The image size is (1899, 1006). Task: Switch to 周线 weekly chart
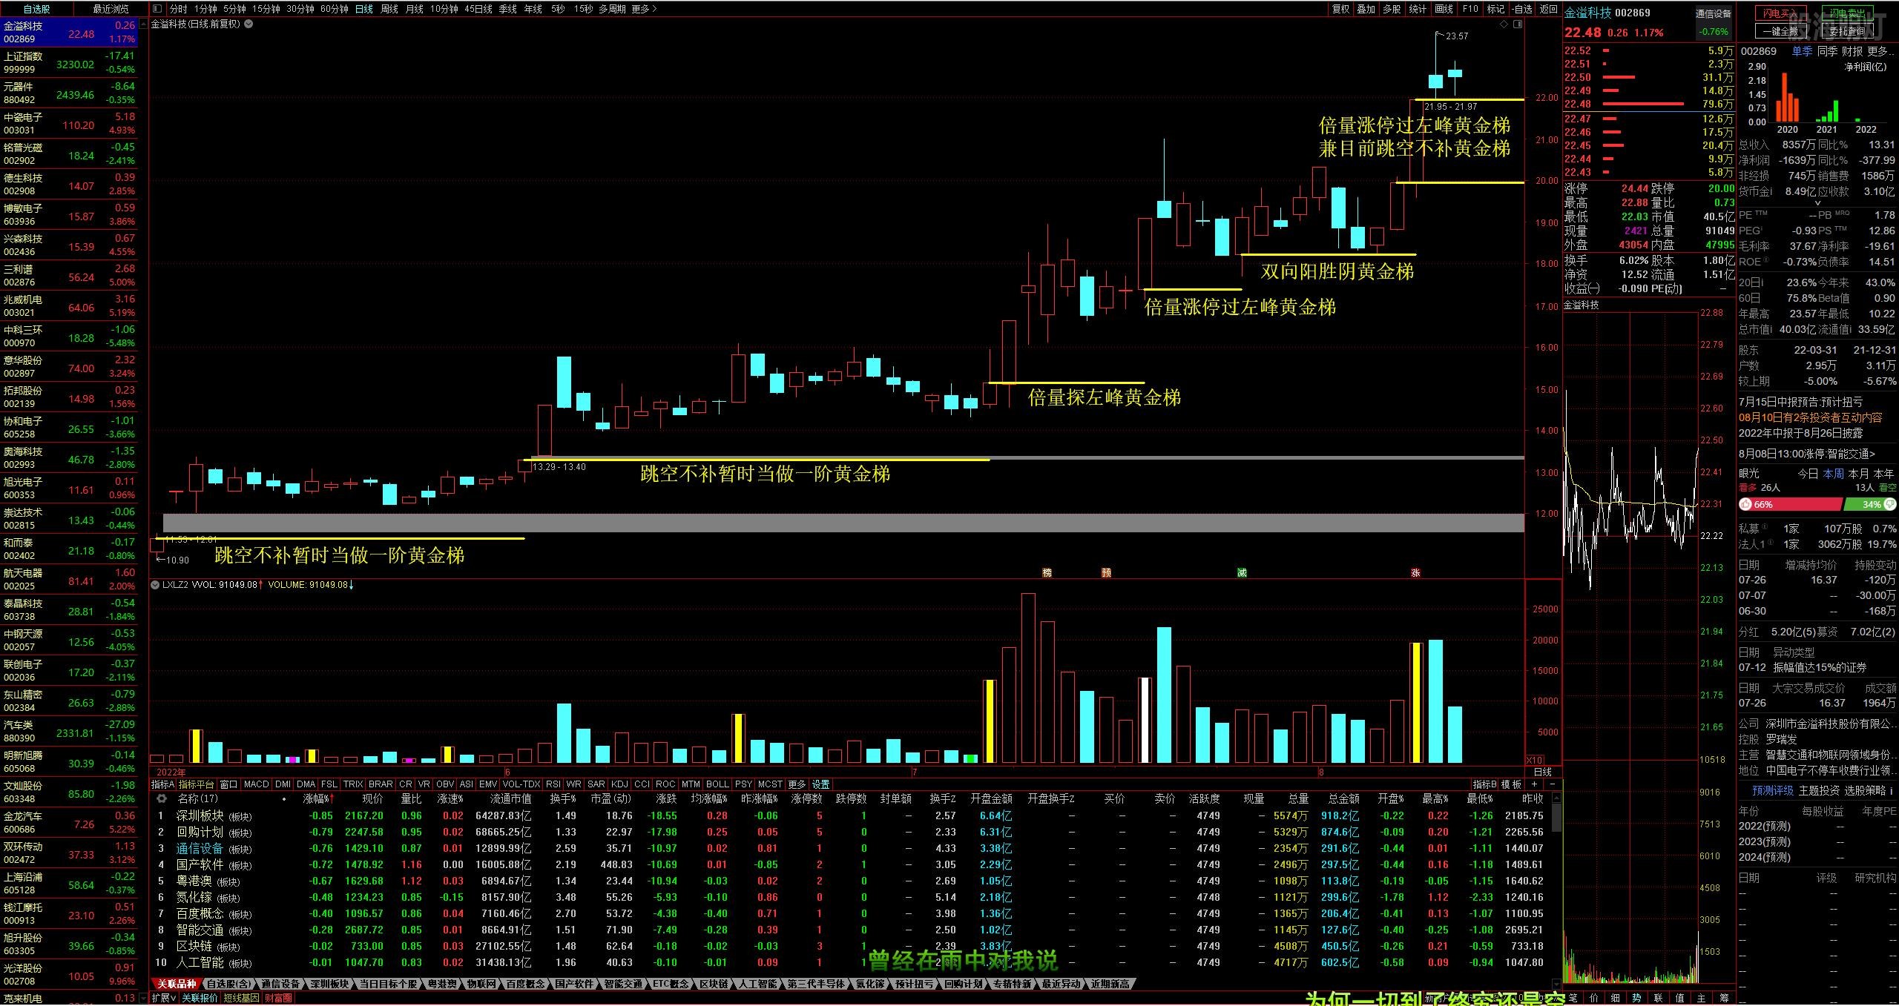pyautogui.click(x=389, y=9)
